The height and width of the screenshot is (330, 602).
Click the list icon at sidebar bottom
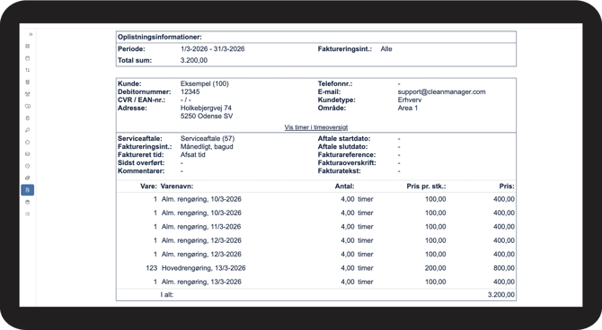[27, 213]
